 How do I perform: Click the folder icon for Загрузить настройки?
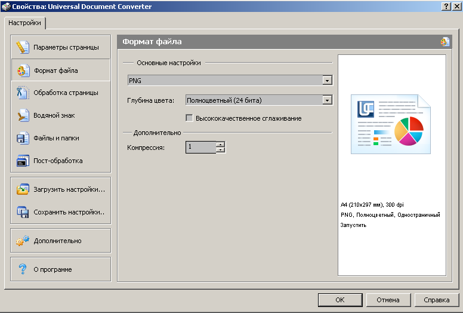(x=23, y=189)
